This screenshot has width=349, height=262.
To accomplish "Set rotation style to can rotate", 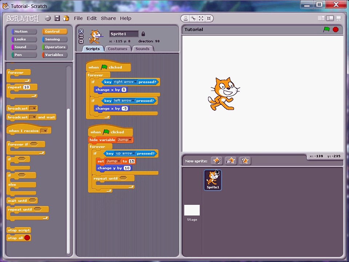I will point(81,31).
